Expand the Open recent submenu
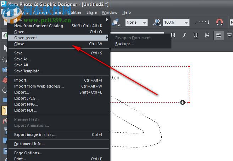Viewport: 233px width, 161px height. pyautogui.click(x=59, y=38)
